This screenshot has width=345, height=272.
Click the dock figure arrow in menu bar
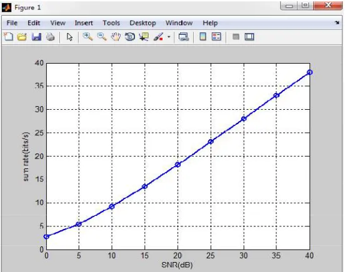coord(337,22)
